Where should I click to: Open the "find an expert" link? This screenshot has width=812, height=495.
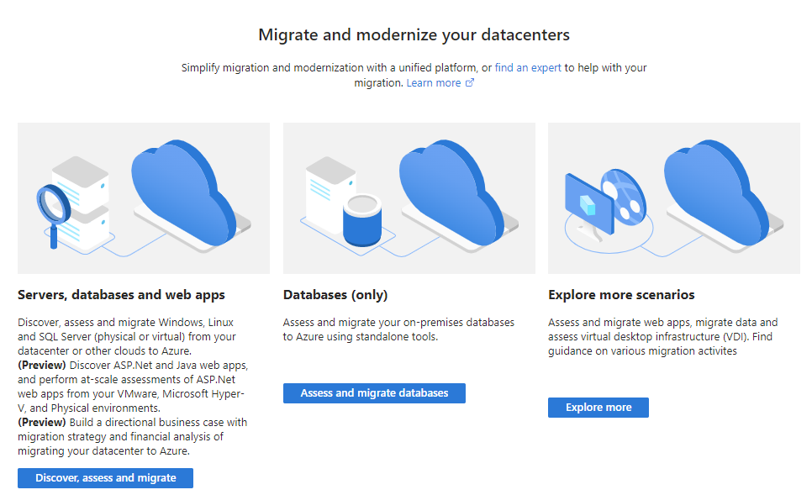coord(528,67)
